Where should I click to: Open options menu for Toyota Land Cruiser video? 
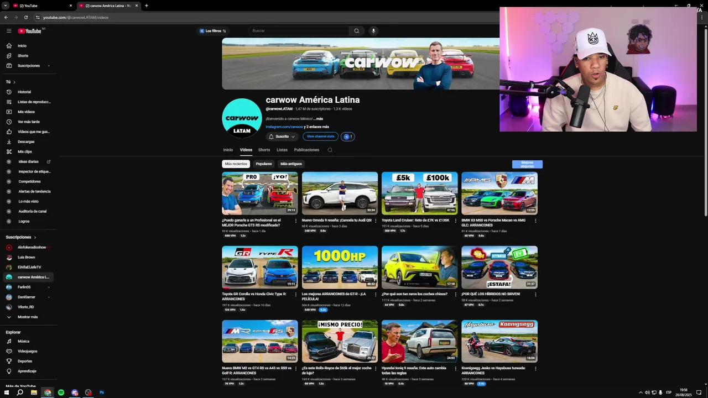455,221
